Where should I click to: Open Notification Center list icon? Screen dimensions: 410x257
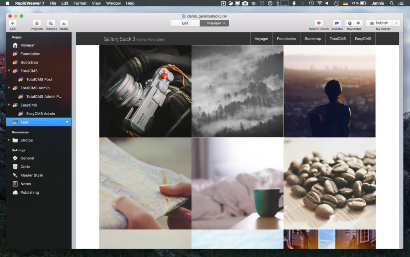401,3
